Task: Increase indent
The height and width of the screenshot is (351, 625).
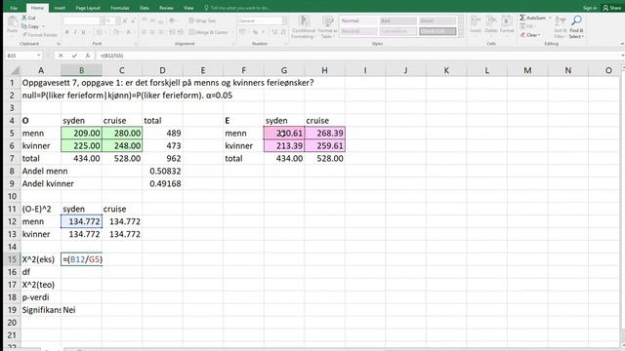Action: pyautogui.click(x=180, y=32)
